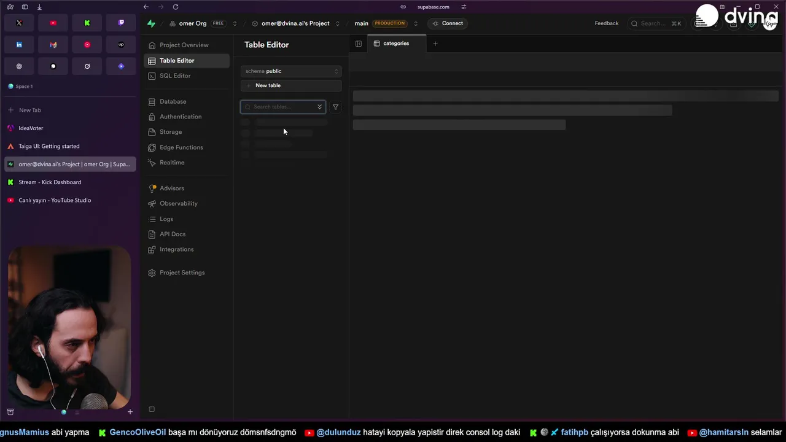Open Observability section
The image size is (786, 442).
point(187,203)
